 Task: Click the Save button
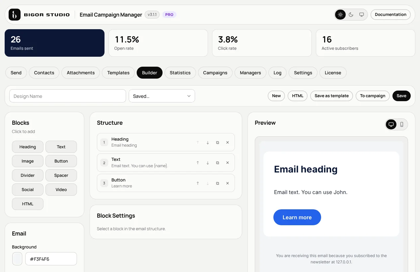tap(401, 96)
